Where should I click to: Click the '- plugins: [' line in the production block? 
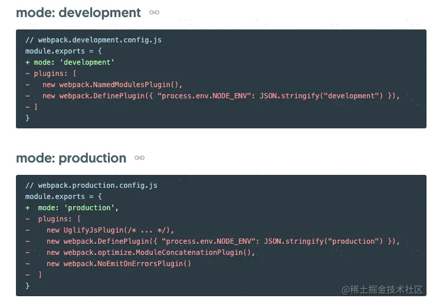pyautogui.click(x=53, y=219)
